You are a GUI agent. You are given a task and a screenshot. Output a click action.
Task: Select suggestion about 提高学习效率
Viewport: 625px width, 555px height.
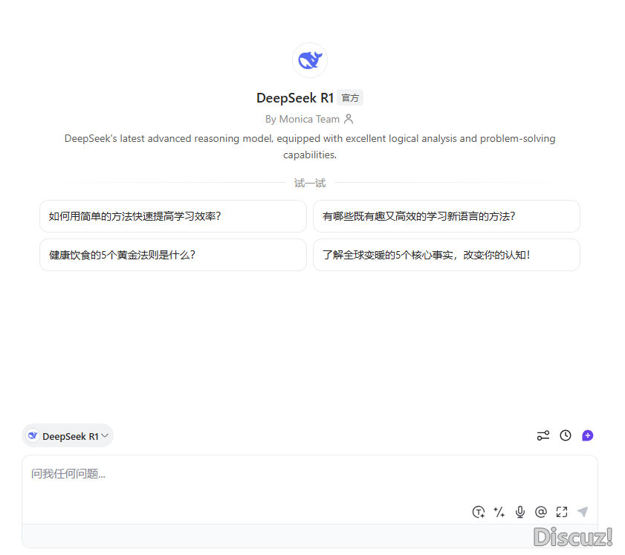pos(173,216)
